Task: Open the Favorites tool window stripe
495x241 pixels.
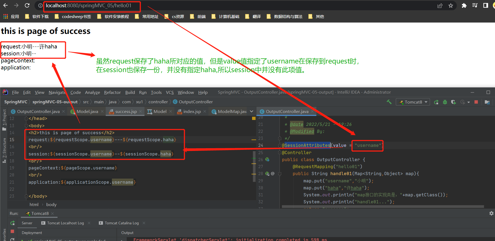Action: [4, 235]
